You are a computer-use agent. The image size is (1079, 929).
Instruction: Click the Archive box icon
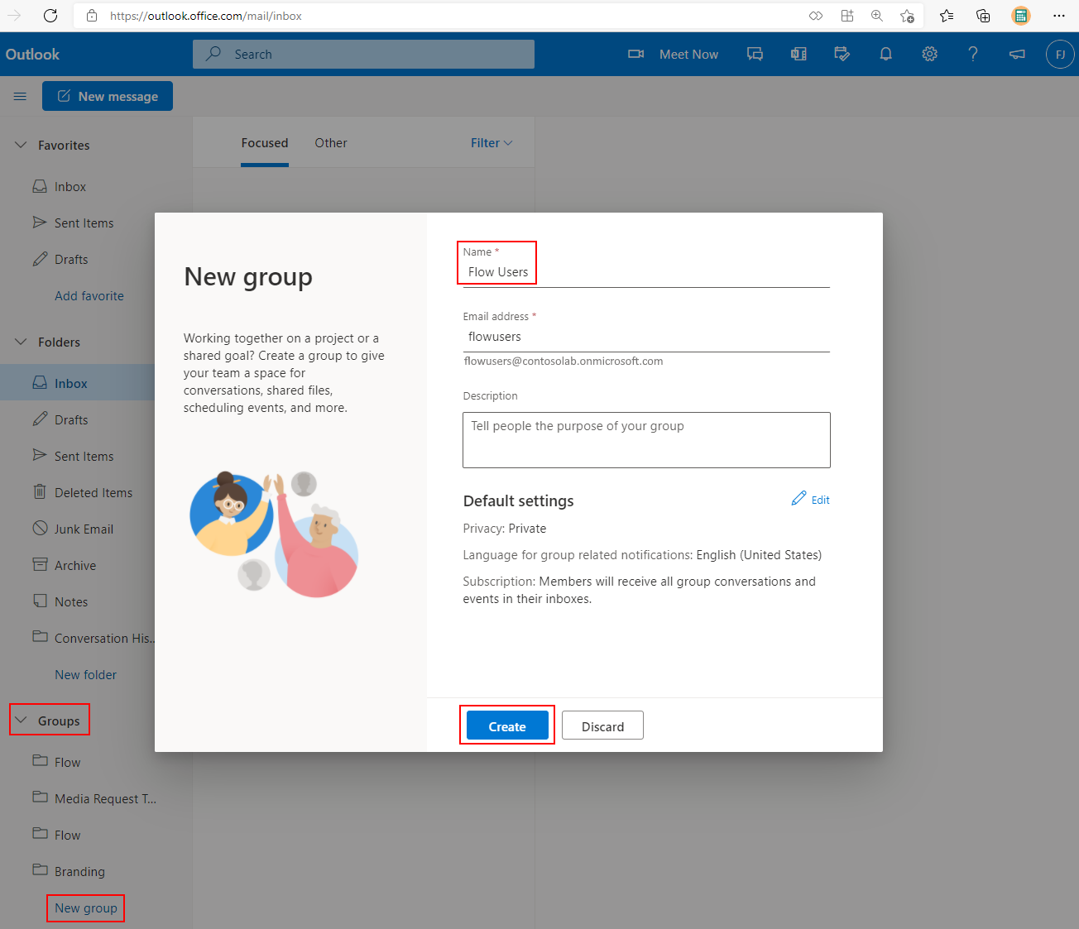point(40,564)
